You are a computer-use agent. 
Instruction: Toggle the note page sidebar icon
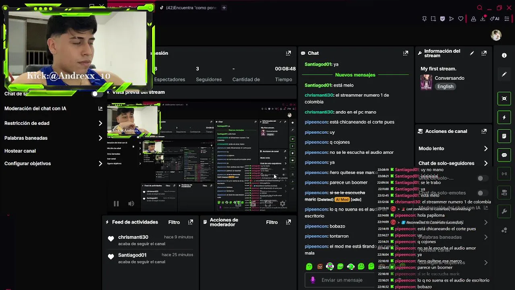[504, 137]
